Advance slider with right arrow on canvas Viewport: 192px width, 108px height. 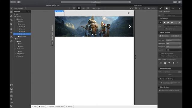pyautogui.click(x=130, y=27)
